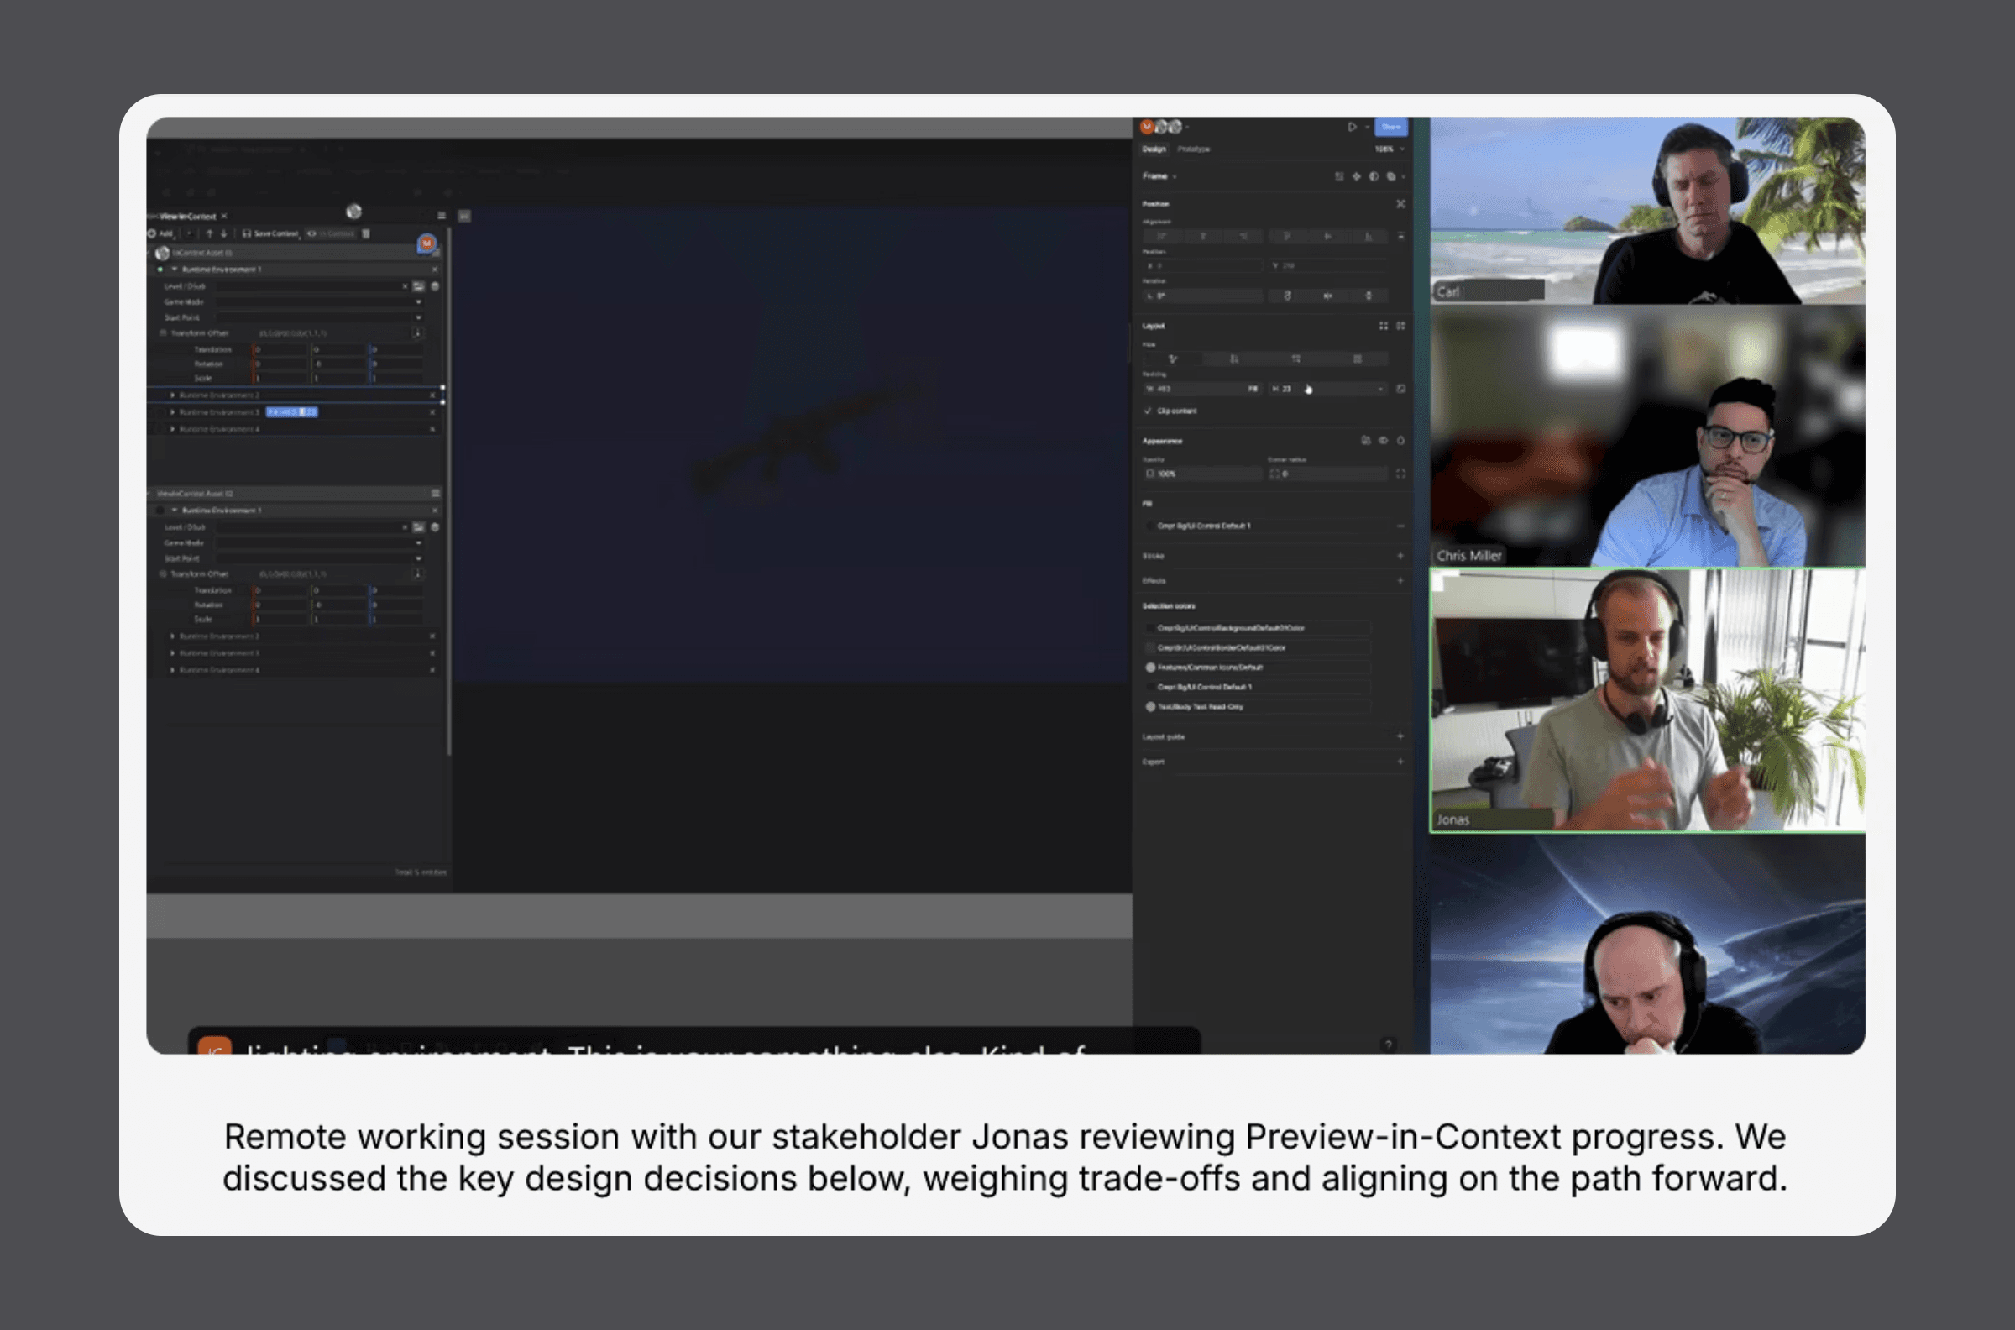This screenshot has height=1330, width=2015.
Task: Click the Save Context button
Action: (270, 234)
